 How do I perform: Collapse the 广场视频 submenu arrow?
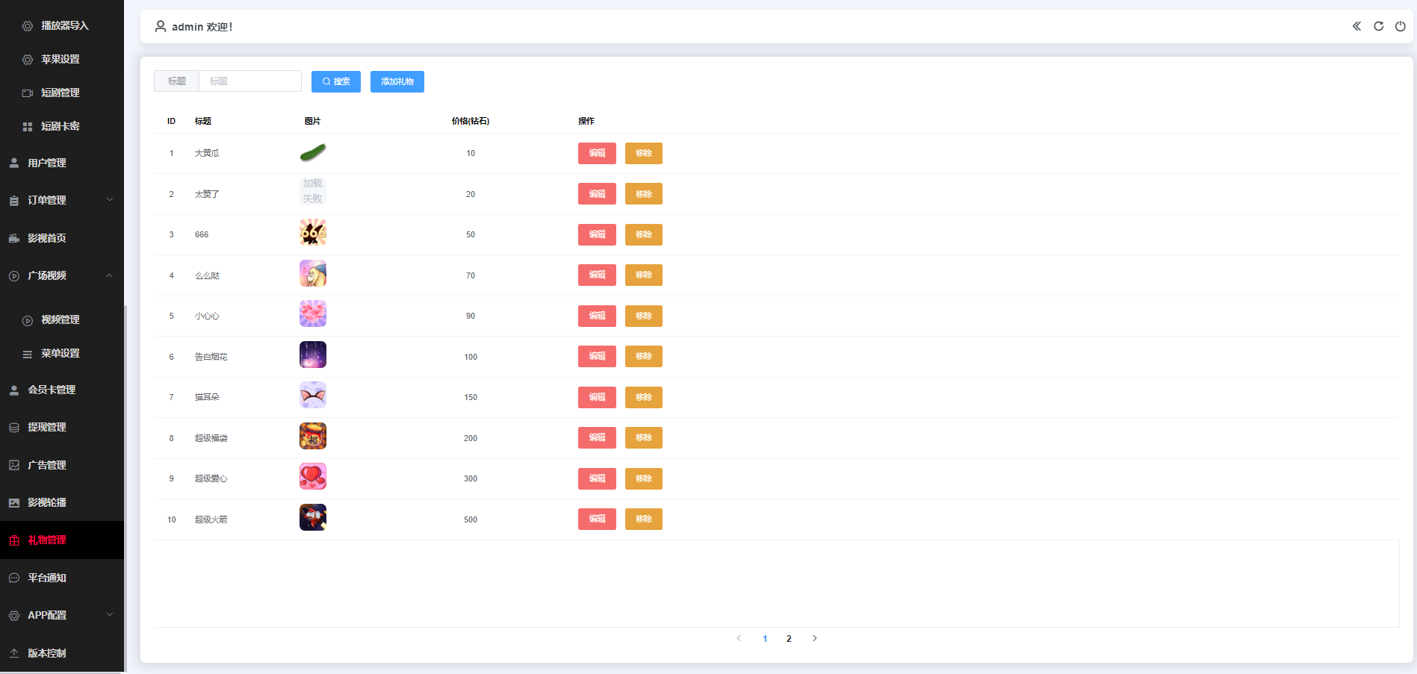coord(110,275)
